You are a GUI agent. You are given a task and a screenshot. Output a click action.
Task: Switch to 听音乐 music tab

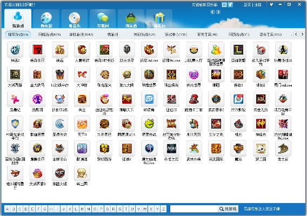point(75,19)
